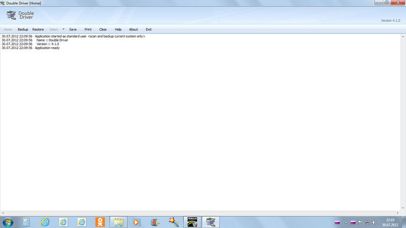Open Windows Explorer folder on taskbar
This screenshot has width=406, height=228.
tap(119, 222)
